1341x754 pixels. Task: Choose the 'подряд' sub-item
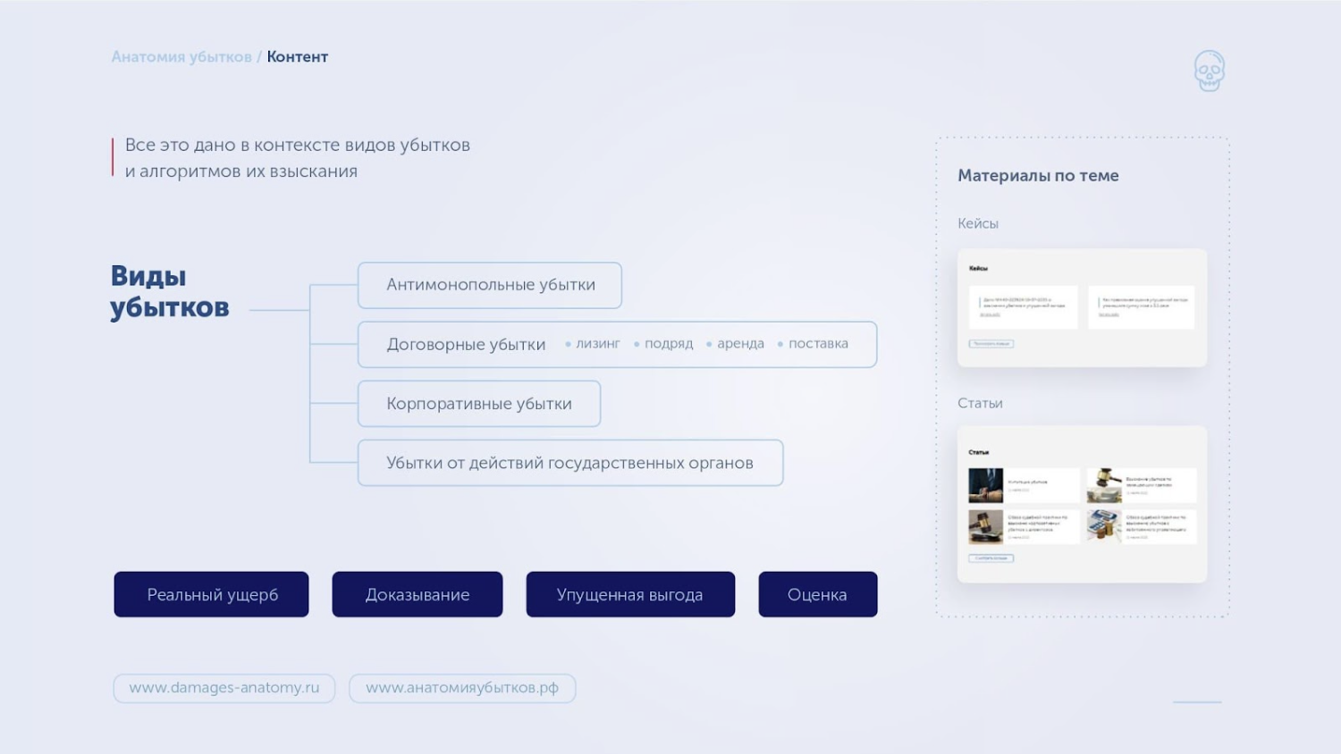(669, 344)
